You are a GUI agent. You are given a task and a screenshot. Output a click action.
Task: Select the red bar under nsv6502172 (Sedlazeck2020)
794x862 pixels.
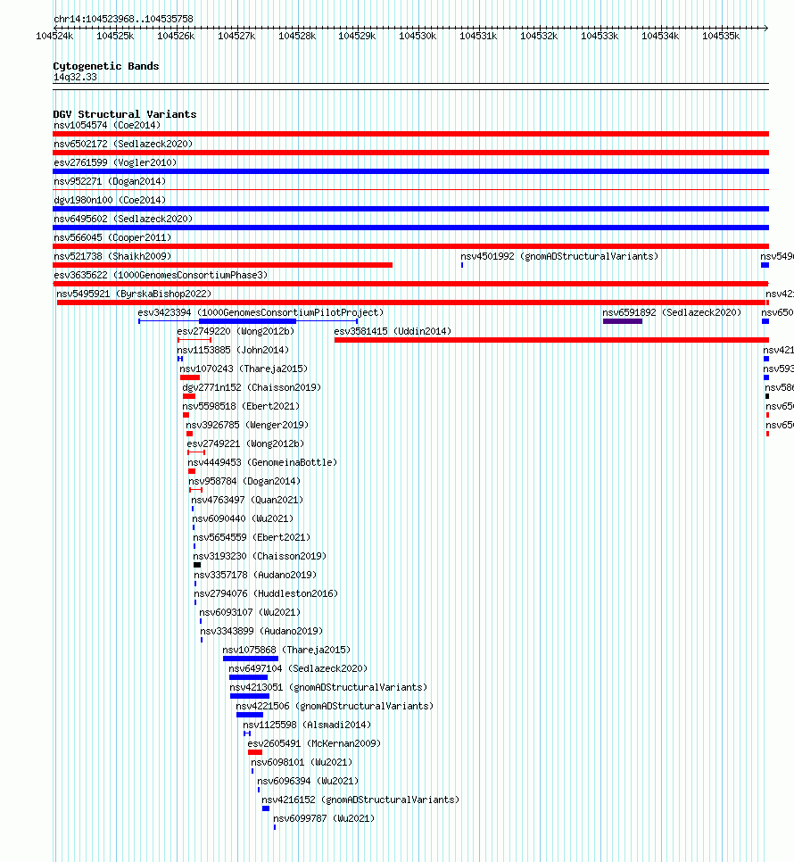pos(410,153)
